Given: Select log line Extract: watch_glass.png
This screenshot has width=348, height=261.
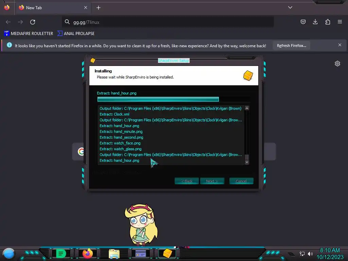Looking at the screenshot, I should pyautogui.click(x=121, y=149).
